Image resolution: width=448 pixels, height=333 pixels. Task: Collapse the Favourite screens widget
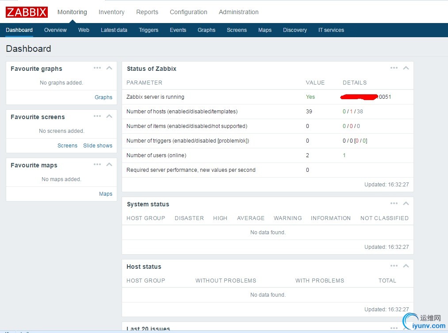[109, 116]
